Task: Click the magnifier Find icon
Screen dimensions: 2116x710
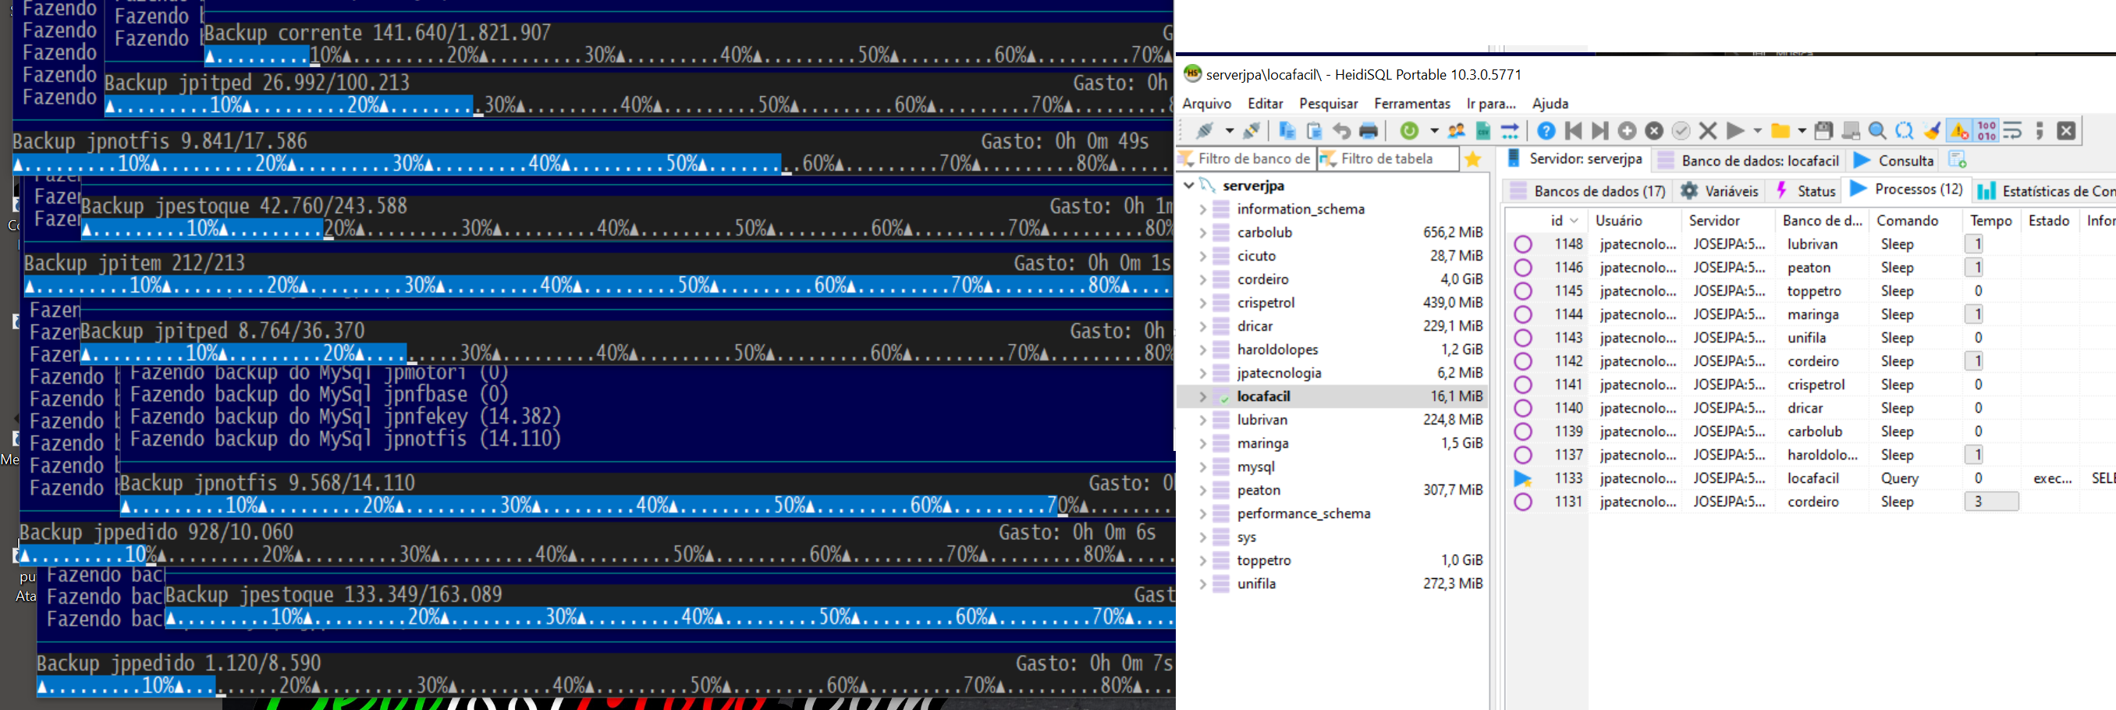Action: coord(1878,130)
